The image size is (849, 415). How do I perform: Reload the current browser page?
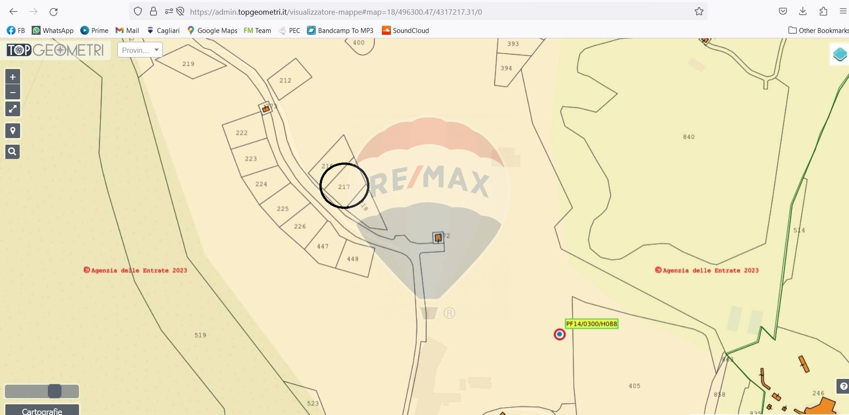pos(54,12)
